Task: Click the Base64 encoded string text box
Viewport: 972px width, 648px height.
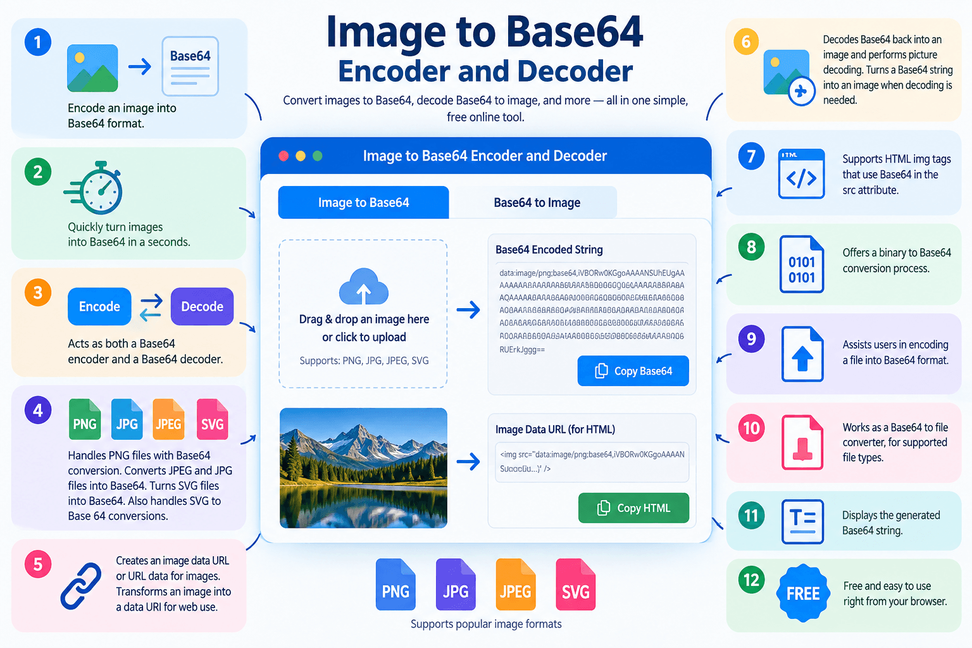Action: 592,311
